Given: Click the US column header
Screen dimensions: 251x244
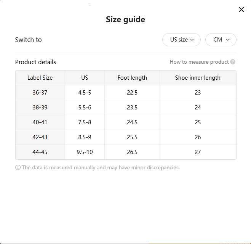Looking at the screenshot, I should coord(85,78).
